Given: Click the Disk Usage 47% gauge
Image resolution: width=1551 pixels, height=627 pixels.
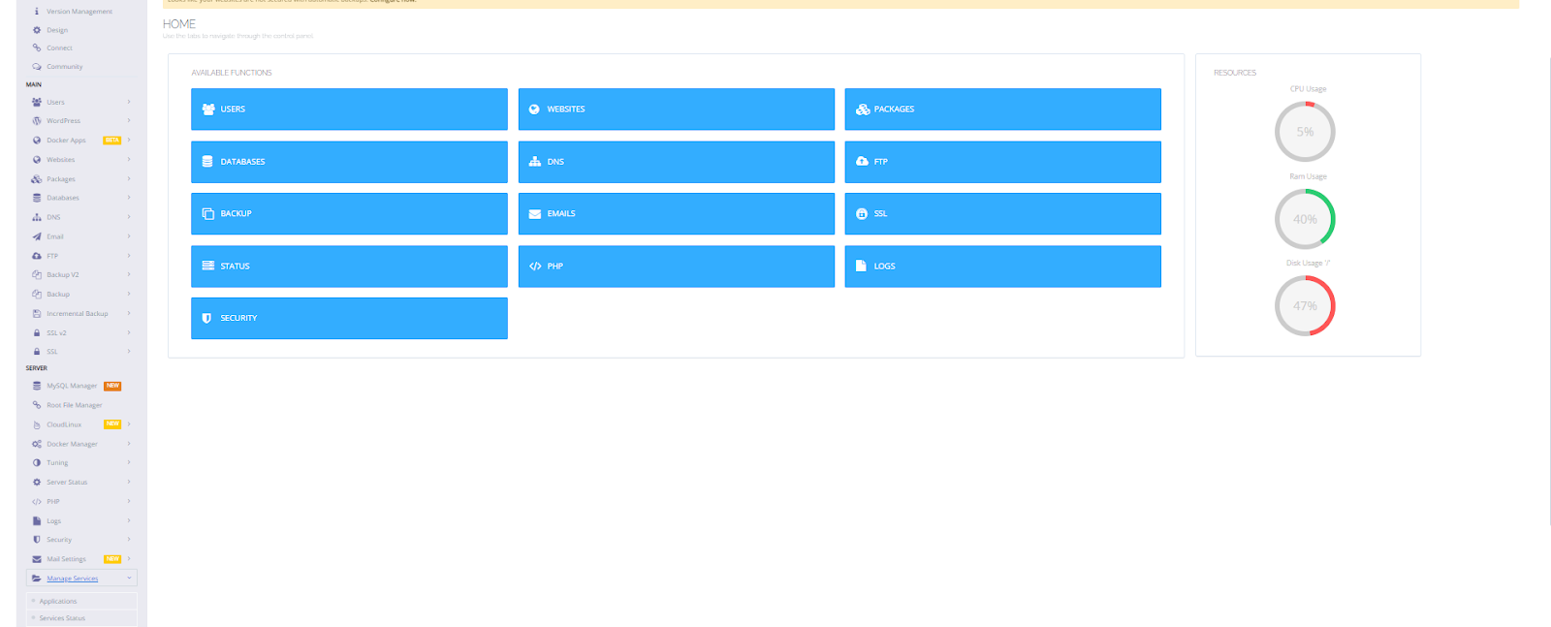Looking at the screenshot, I should point(1305,306).
